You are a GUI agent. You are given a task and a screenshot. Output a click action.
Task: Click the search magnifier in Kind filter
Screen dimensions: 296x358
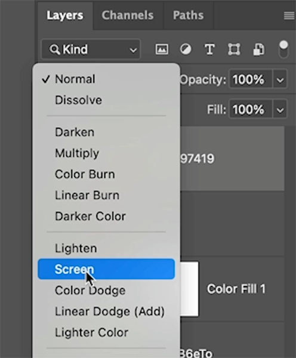[54, 49]
